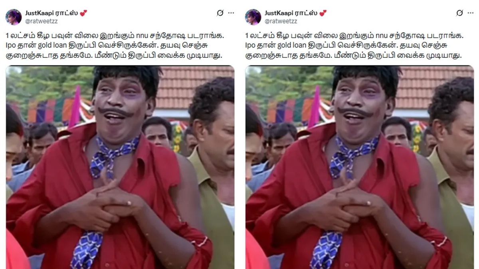Open the Grok explain icon on the left tweet
Screen dimensions: 479x269
click(x=220, y=13)
